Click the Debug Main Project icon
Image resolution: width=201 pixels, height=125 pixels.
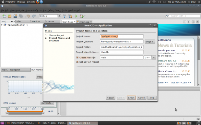pos(82,16)
